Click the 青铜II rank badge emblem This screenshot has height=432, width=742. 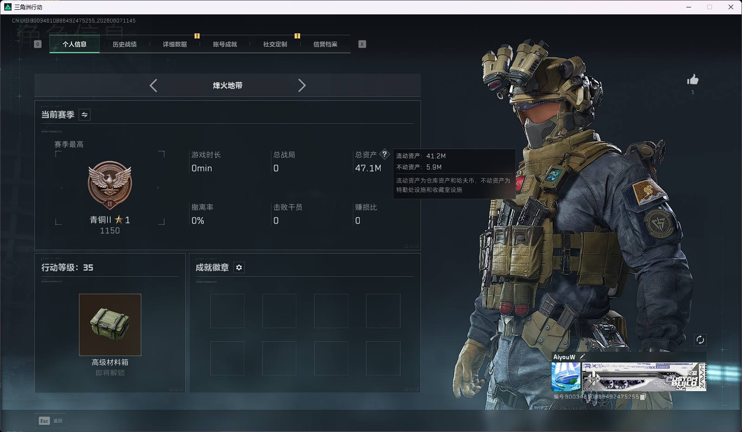110,185
